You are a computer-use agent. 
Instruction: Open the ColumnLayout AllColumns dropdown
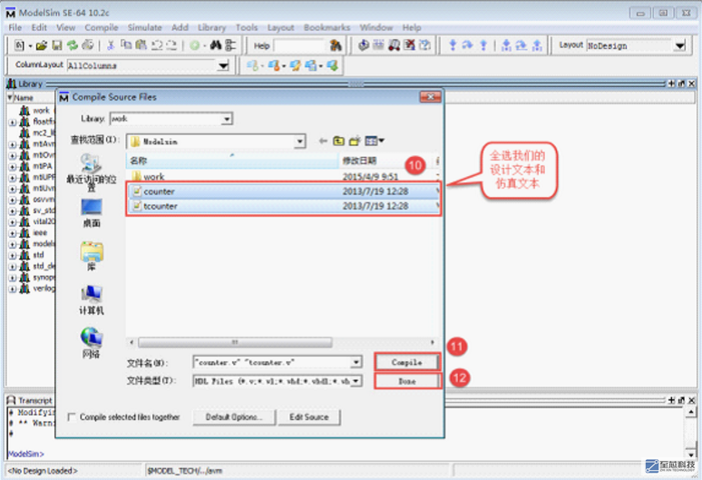[x=223, y=66]
